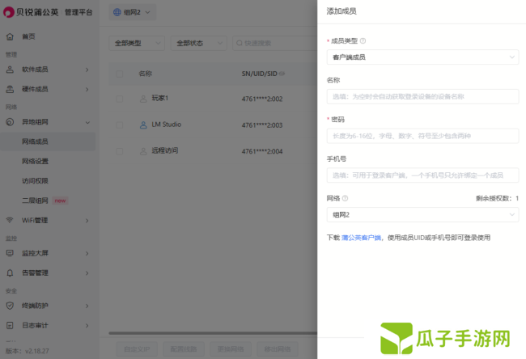Viewport: 526px width, 359px height.
Task: Click the WiFi管理 wifi icon
Action: pos(10,220)
